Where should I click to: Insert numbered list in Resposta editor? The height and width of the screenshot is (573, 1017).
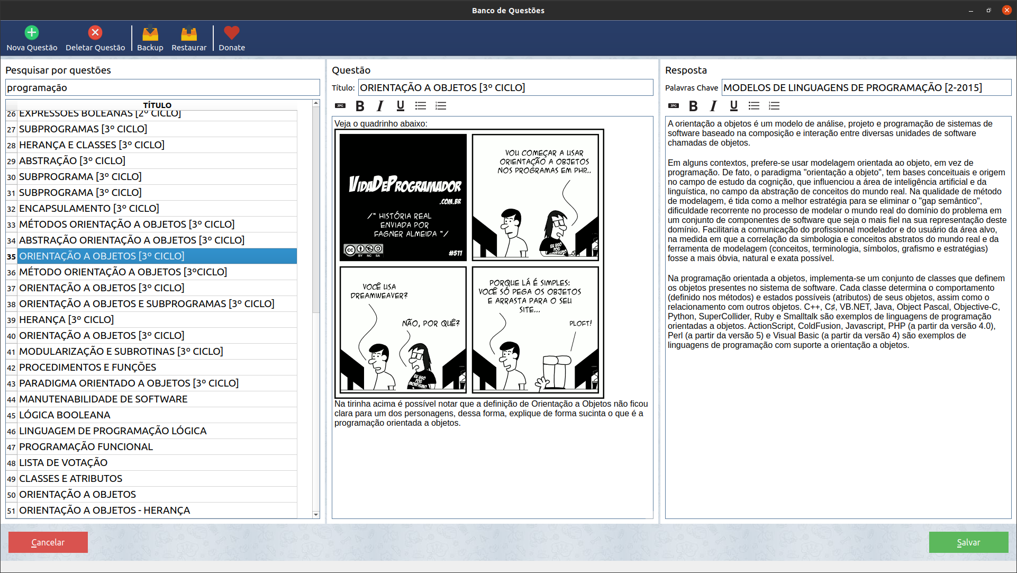click(x=774, y=106)
